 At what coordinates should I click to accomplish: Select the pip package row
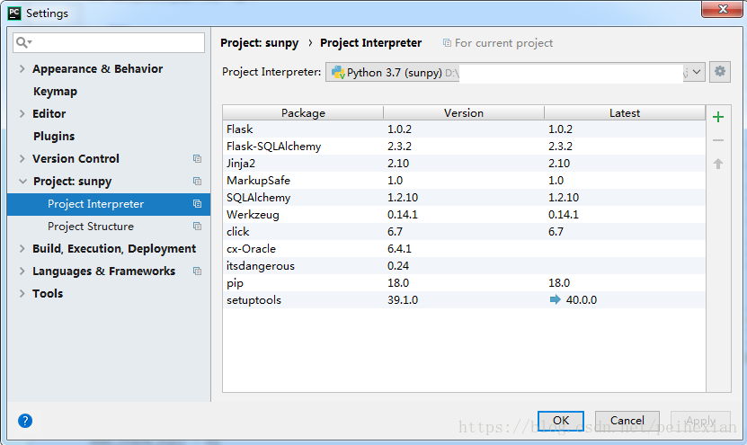pyautogui.click(x=464, y=283)
